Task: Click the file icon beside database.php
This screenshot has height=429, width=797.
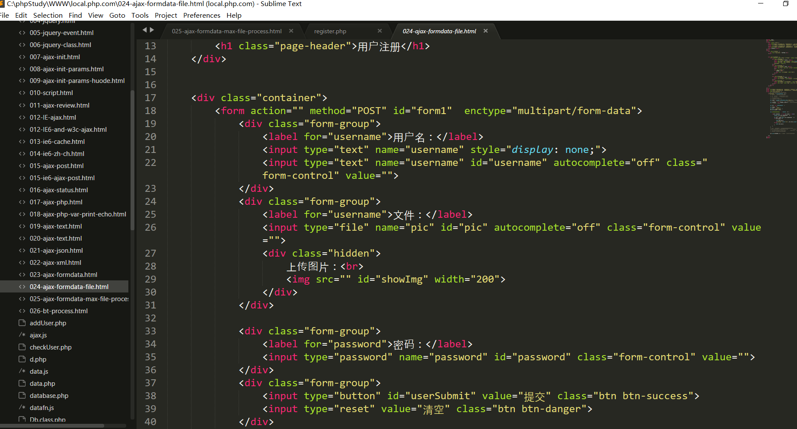Action: [22, 396]
